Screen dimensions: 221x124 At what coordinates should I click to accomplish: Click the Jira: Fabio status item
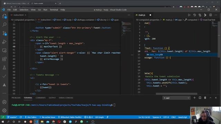(31, 117)
